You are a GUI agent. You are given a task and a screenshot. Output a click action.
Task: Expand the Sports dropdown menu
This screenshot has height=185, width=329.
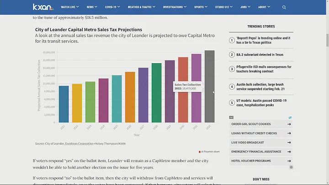coord(201,7)
